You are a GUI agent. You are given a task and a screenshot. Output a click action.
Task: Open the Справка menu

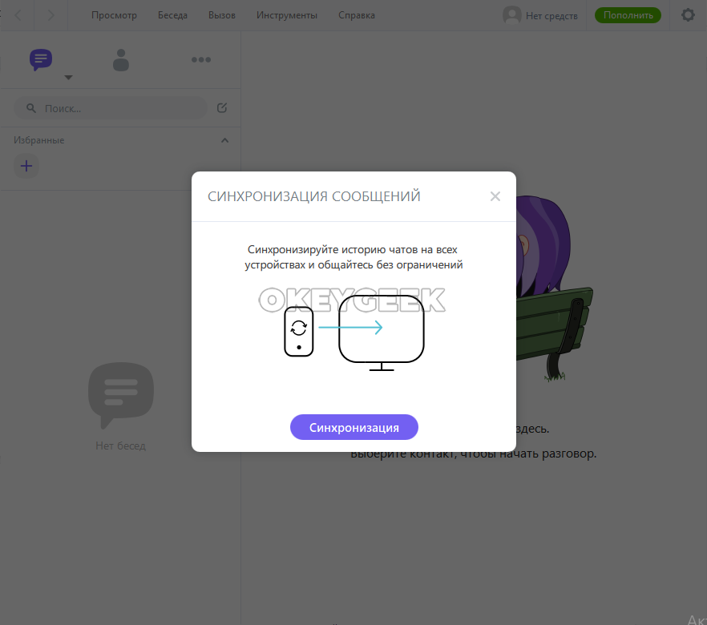pos(357,15)
